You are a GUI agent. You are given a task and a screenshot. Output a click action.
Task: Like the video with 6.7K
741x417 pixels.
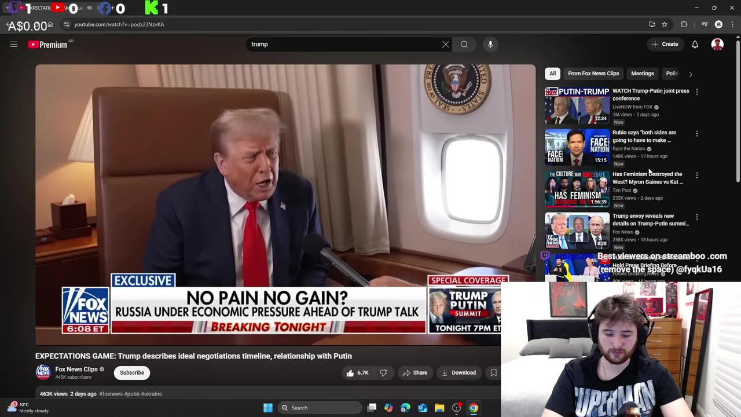coord(357,373)
